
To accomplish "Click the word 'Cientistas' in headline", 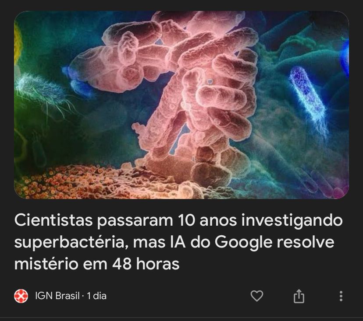I will point(53,220).
